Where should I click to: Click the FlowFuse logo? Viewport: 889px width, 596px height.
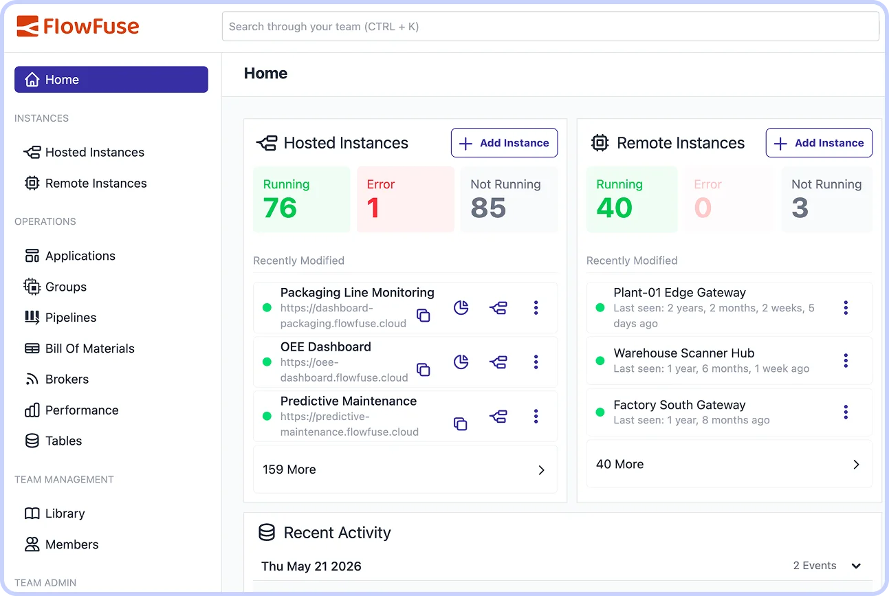78,27
